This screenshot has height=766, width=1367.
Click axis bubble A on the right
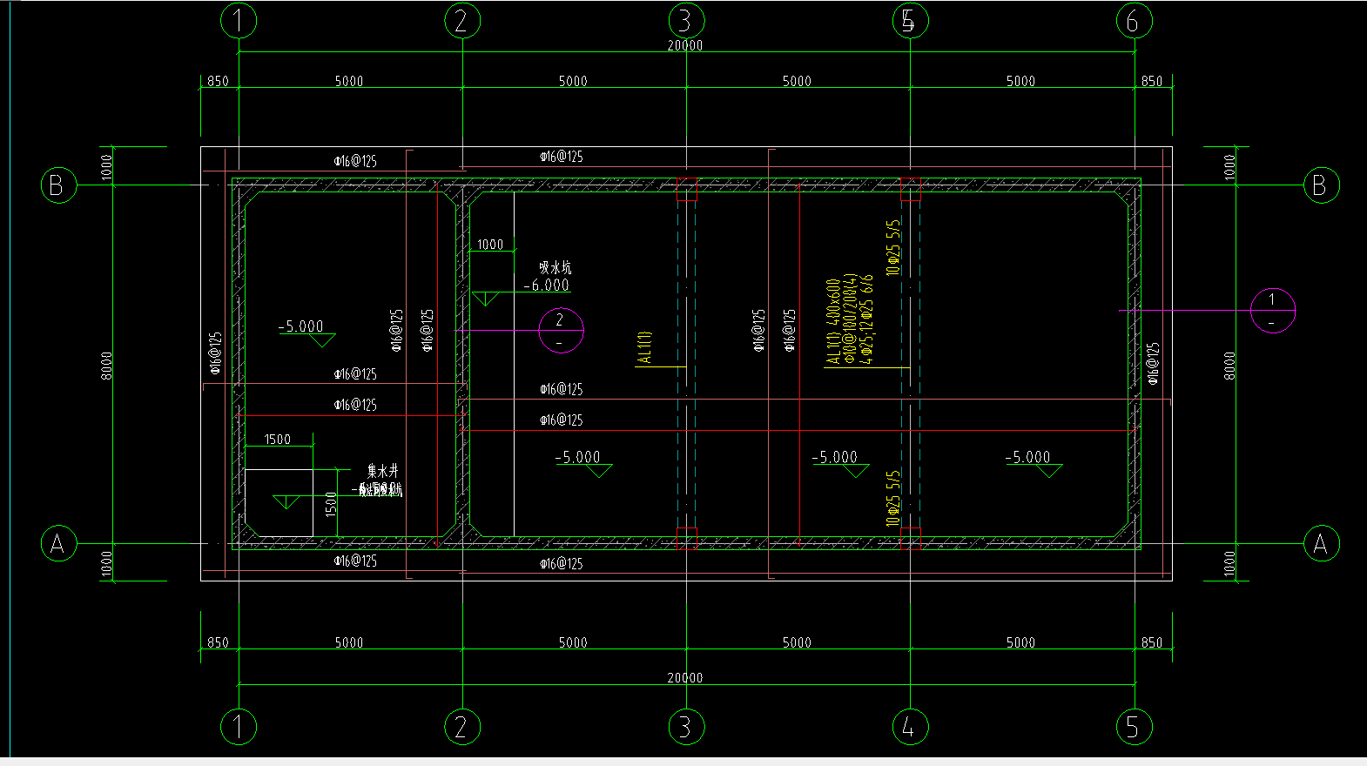coord(1321,544)
